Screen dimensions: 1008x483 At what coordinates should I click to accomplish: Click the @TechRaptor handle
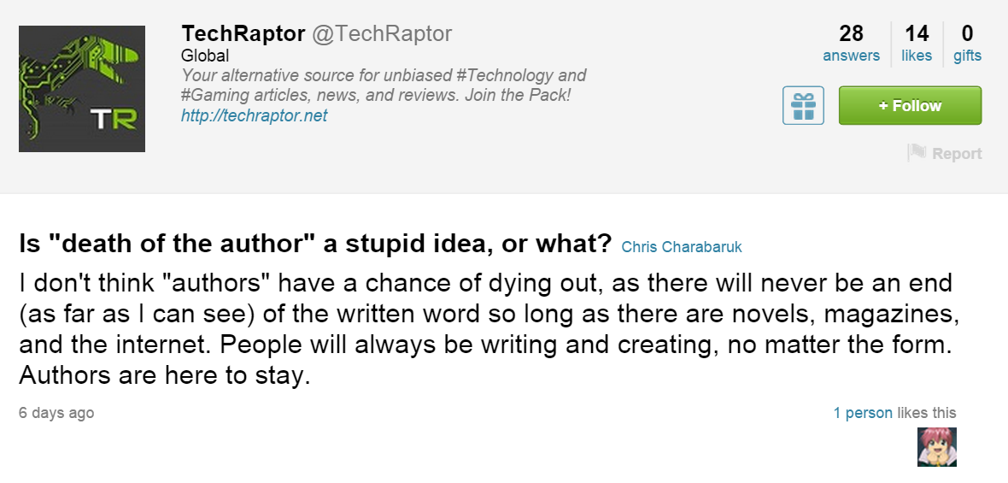coord(381,34)
